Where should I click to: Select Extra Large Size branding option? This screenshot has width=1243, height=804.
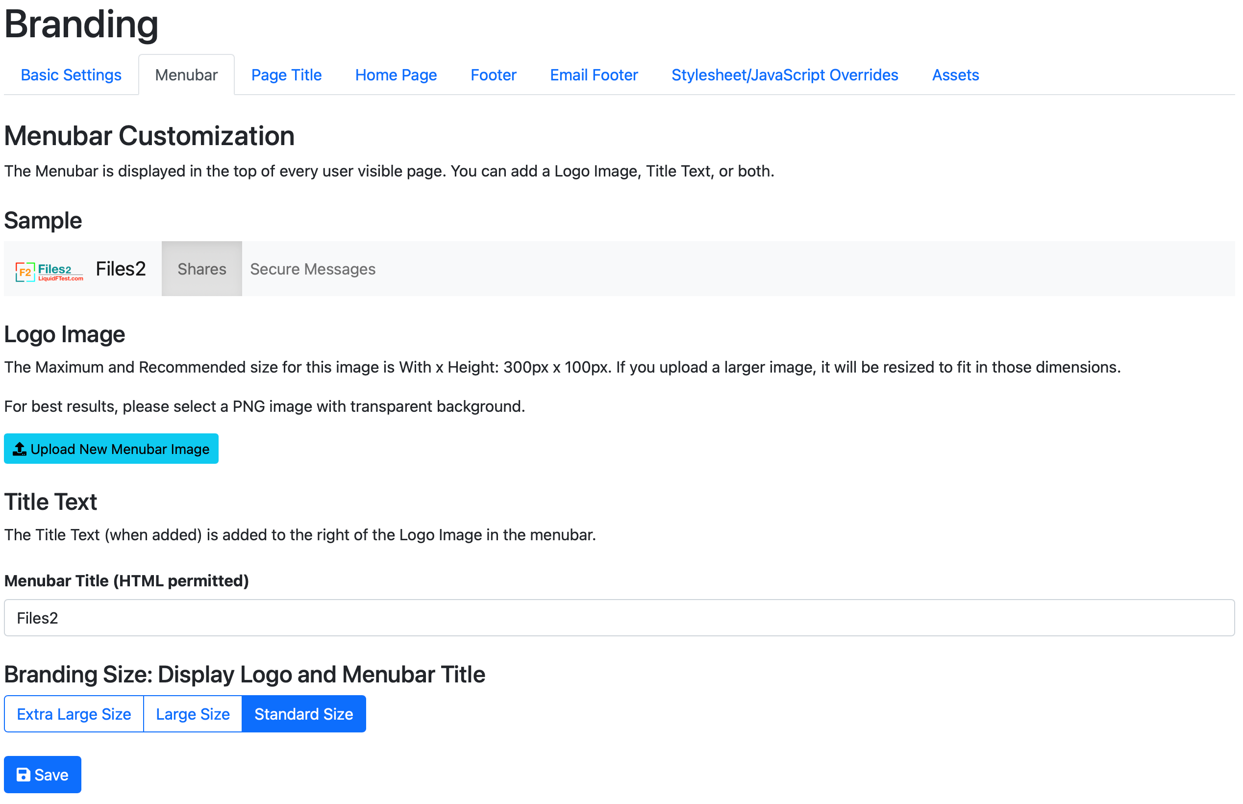tap(74, 714)
